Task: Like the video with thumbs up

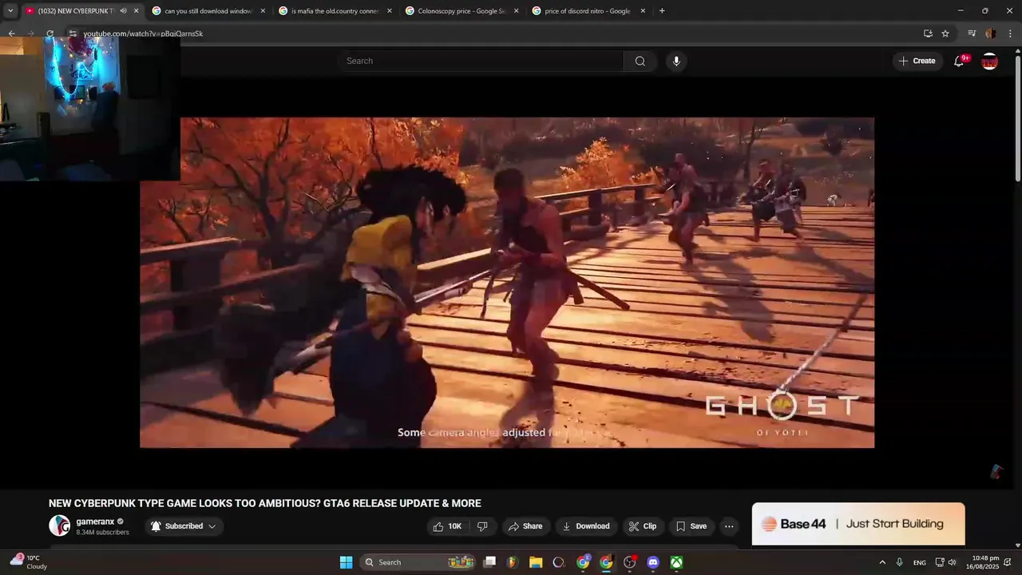Action: point(448,526)
